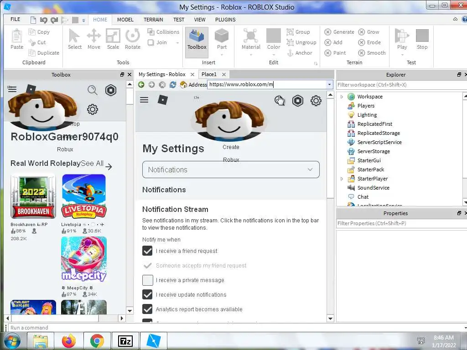The height and width of the screenshot is (350, 467).
Task: Click the Paste icon
Action: (x=17, y=39)
